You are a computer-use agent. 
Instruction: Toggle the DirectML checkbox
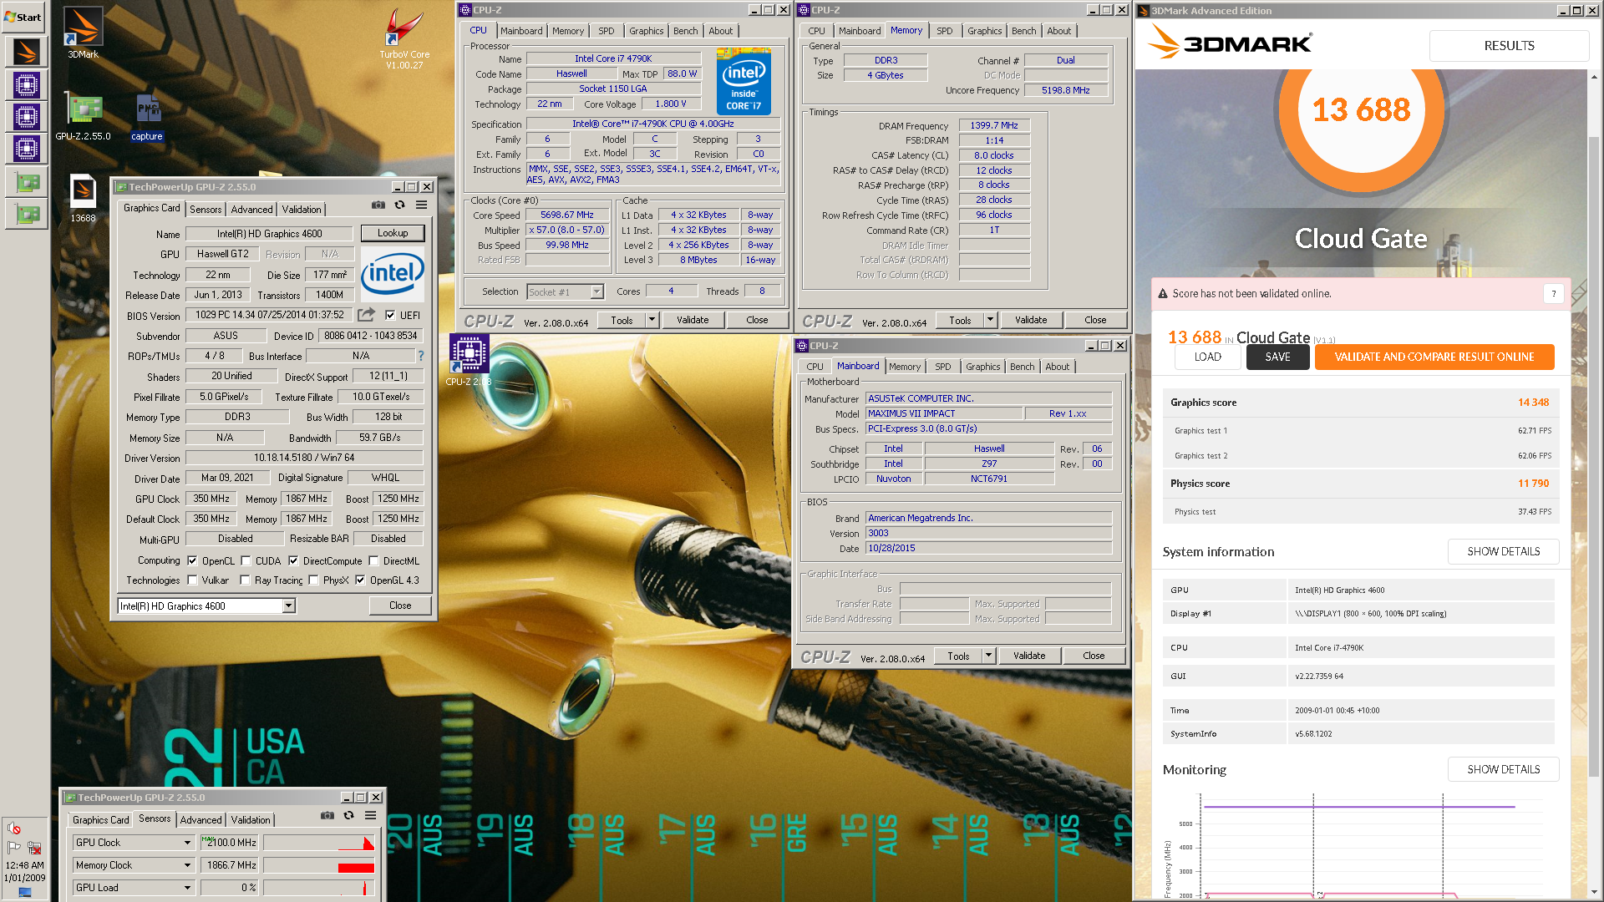click(x=373, y=560)
